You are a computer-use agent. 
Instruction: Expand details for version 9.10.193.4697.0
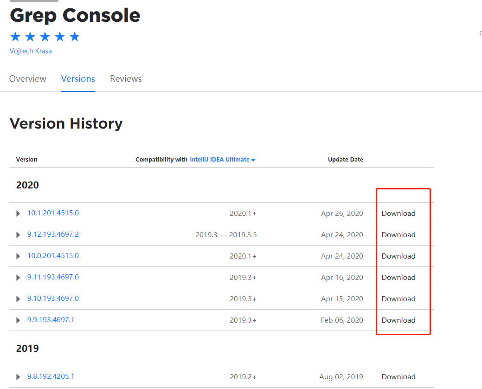(18, 299)
